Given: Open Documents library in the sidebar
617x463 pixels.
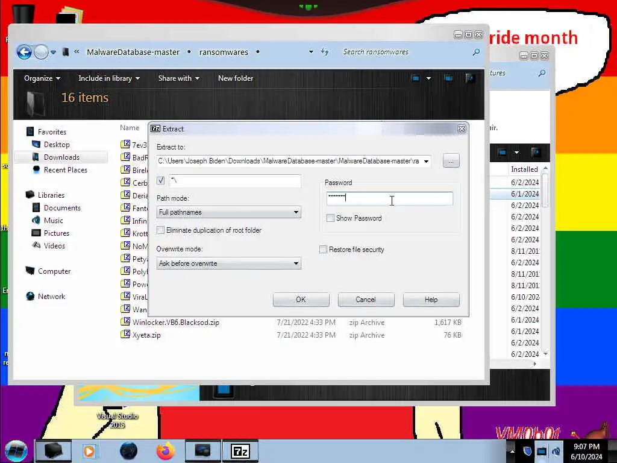Looking at the screenshot, I should click(x=62, y=207).
